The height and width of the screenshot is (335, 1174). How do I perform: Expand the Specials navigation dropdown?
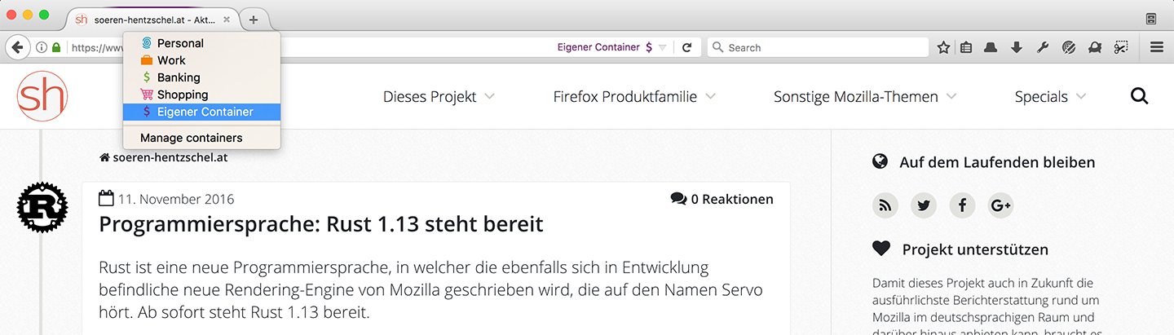tap(1050, 97)
